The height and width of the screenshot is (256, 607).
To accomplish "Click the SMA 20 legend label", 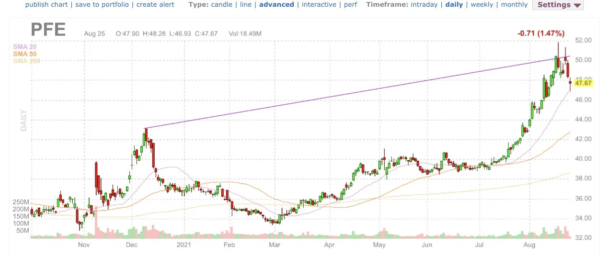I will tap(24, 47).
